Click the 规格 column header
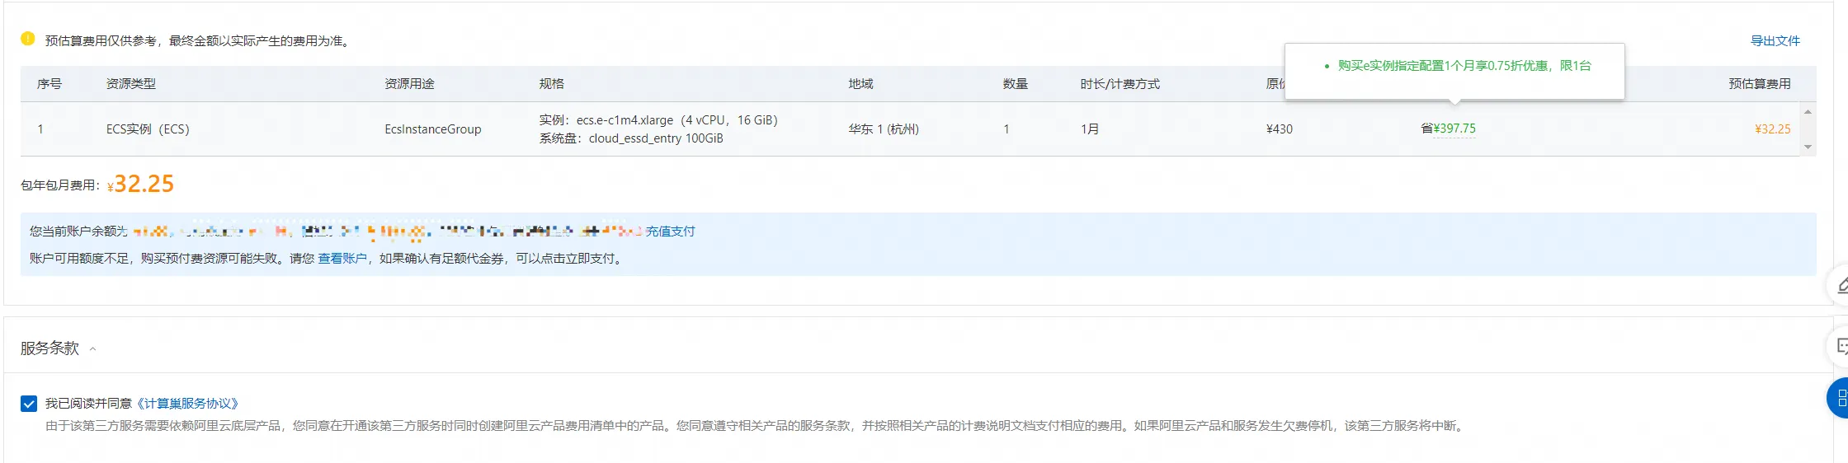Viewport: 1848px width, 463px height. 551,84
